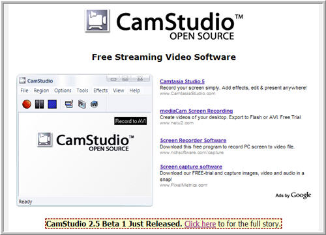Screen dimensions: 326x235
Task: Open the View menu
Action: click(119, 90)
